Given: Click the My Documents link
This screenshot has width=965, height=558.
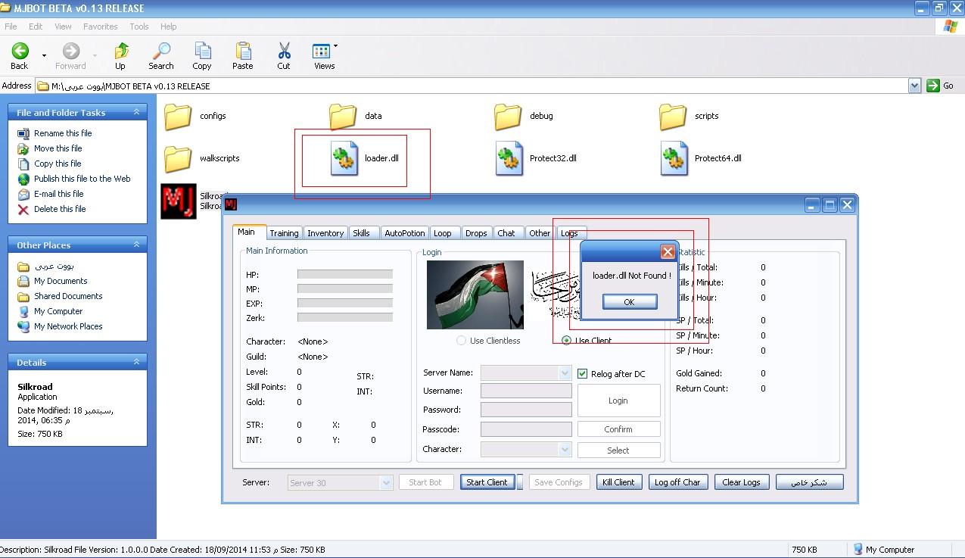Looking at the screenshot, I should pos(61,281).
